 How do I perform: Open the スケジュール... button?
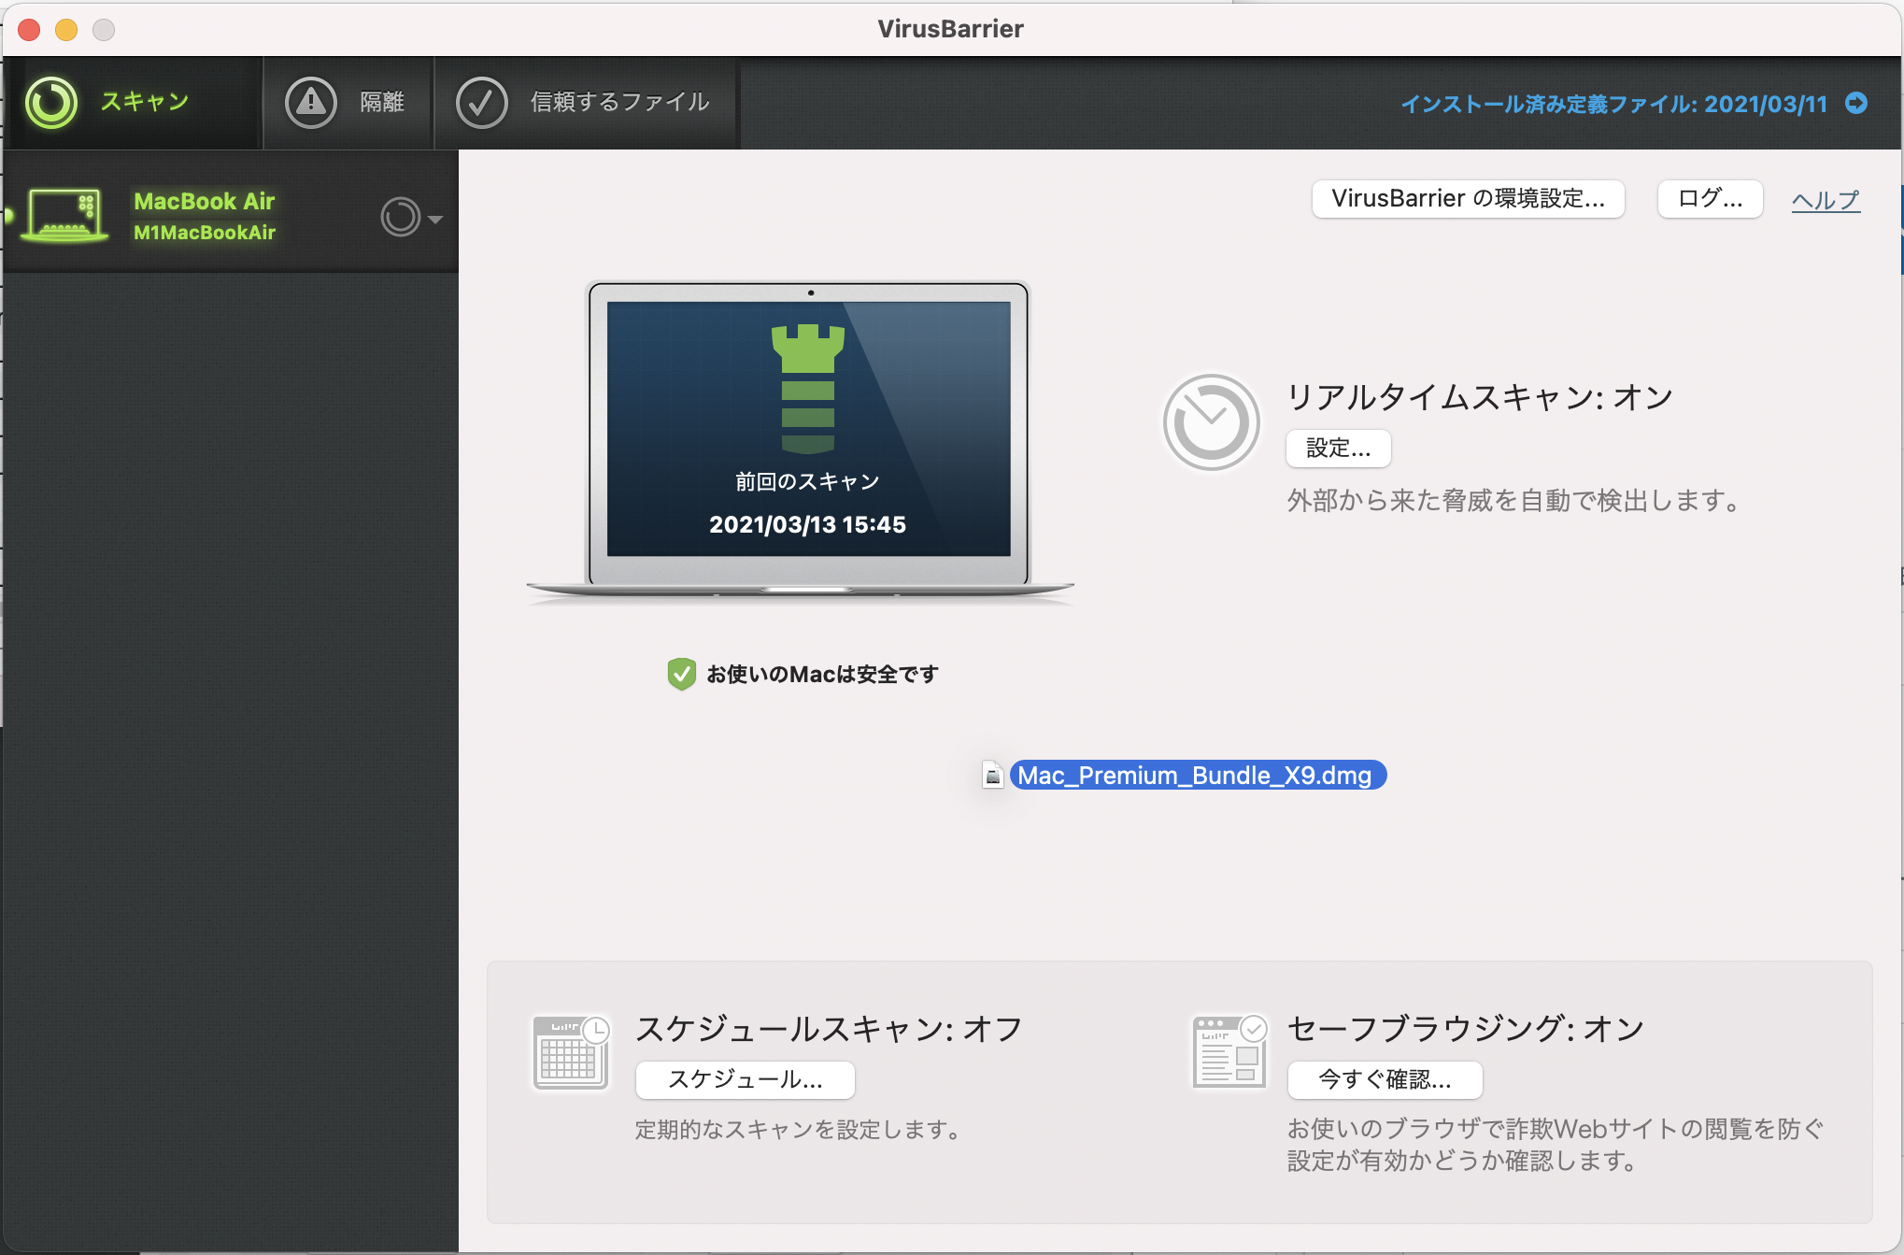pos(745,1079)
